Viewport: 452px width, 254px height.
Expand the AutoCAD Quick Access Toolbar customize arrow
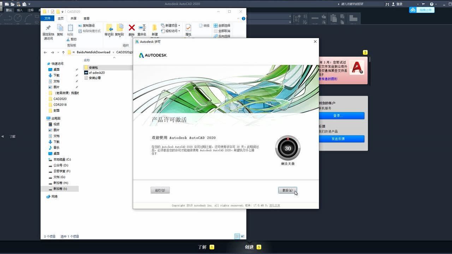[x=29, y=4]
